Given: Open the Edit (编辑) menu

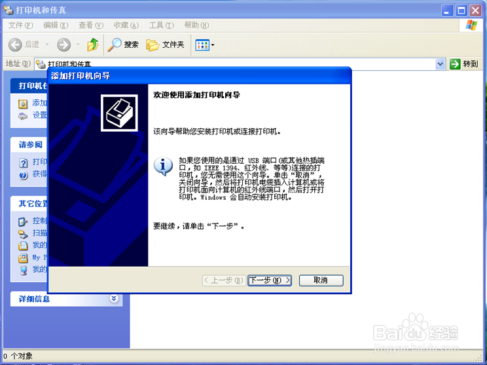Looking at the screenshot, I should point(56,25).
